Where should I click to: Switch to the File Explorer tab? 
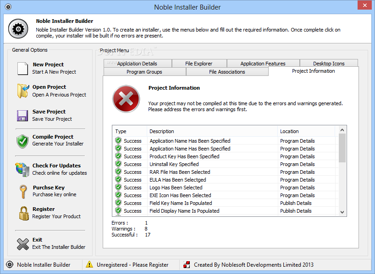199,64
